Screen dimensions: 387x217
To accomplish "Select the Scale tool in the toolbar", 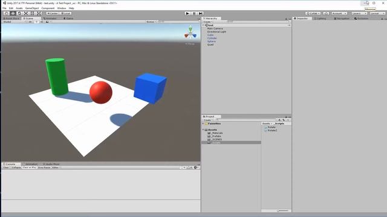I will (26, 13).
